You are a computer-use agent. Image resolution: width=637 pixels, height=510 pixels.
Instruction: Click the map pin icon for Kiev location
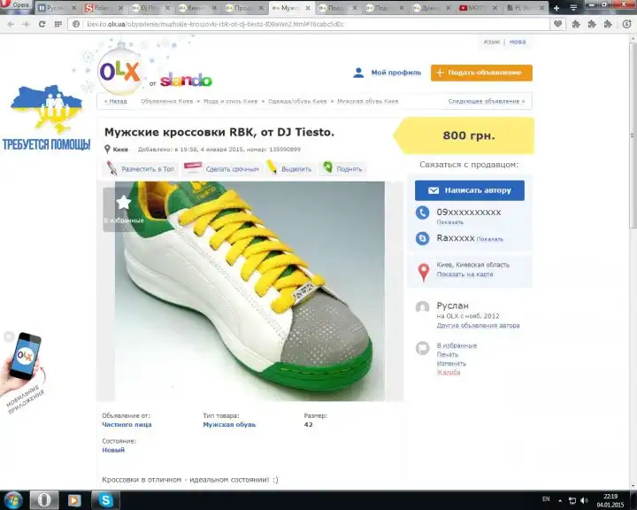tap(423, 270)
